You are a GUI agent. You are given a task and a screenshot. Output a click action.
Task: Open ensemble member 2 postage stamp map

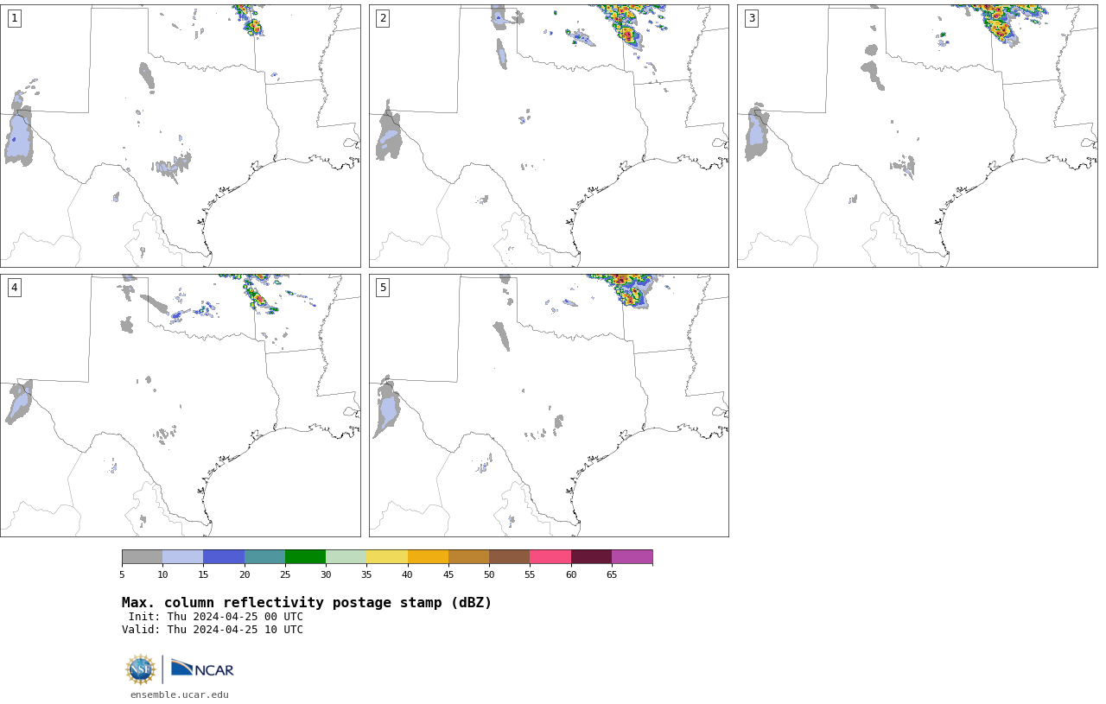(x=549, y=136)
